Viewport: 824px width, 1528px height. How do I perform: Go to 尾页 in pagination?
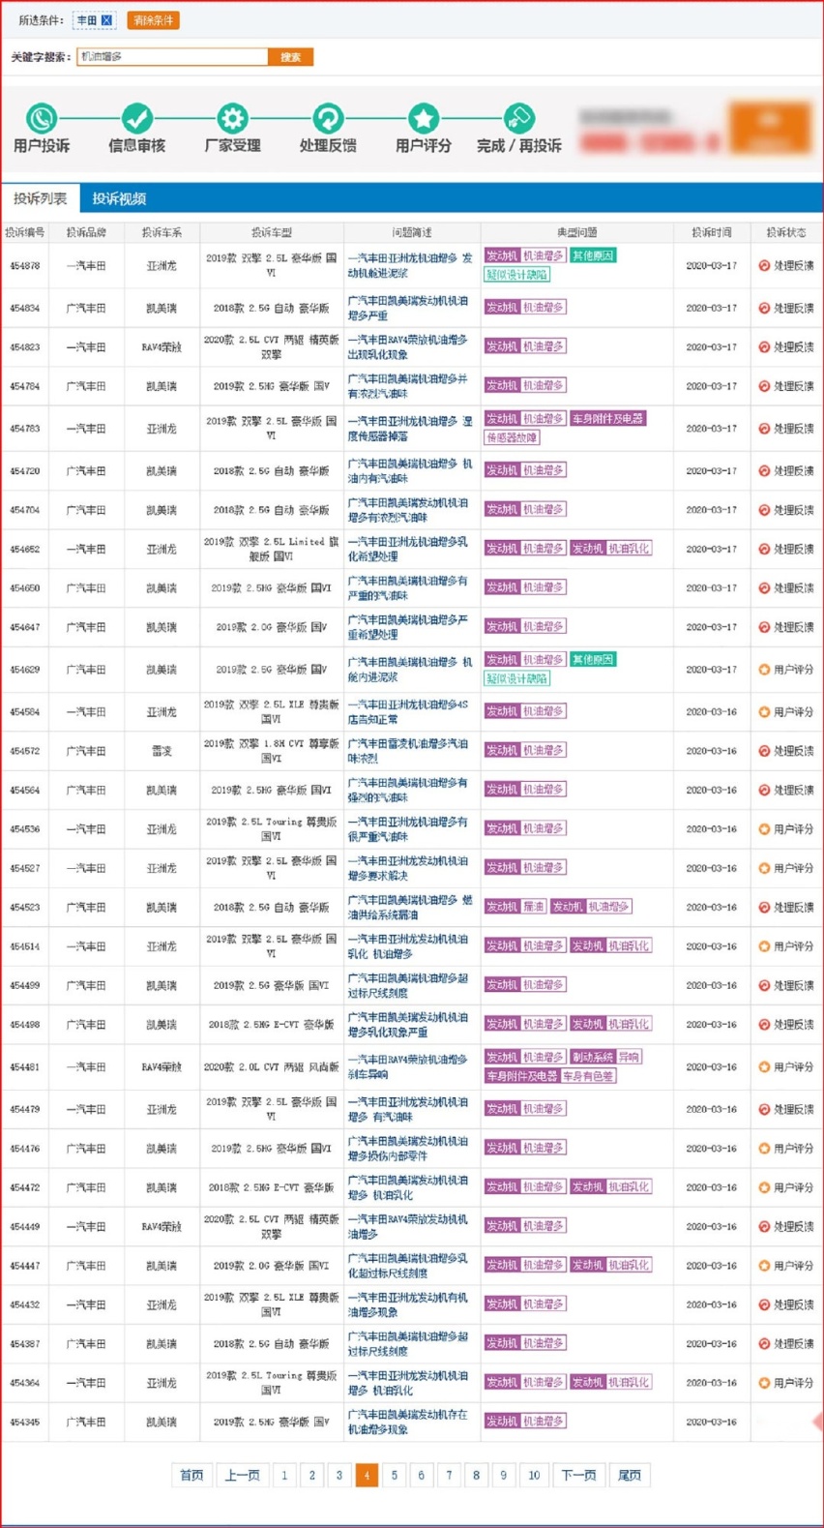[630, 1476]
